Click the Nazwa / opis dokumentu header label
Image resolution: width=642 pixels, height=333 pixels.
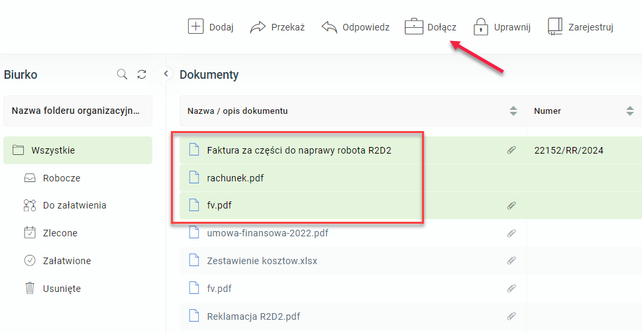(x=237, y=111)
